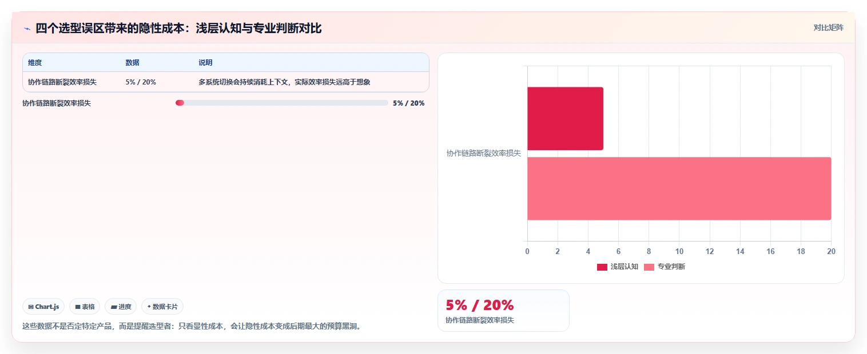Click the footnote text about 隐性成本

coord(193,326)
